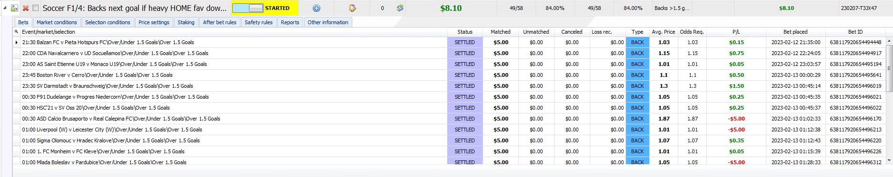
Task: Select the Boston River v Cerro row
Action: 449,75
